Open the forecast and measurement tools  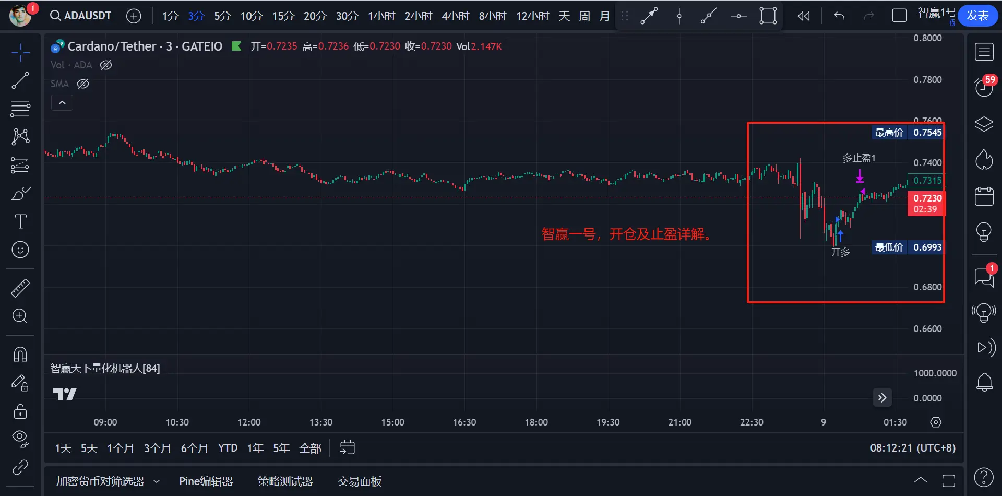[20, 166]
